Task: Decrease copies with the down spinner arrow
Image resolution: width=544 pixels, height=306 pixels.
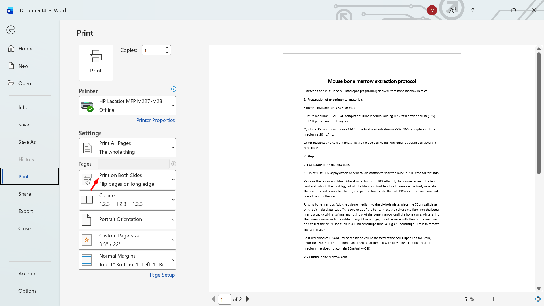Action: tap(167, 52)
